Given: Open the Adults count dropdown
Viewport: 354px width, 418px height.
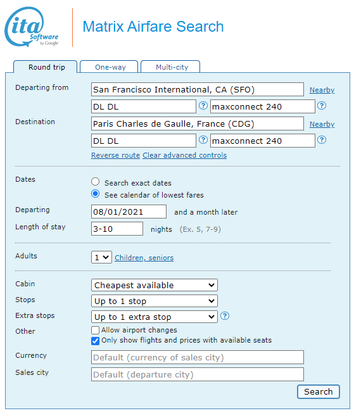Looking at the screenshot, I should point(101,257).
